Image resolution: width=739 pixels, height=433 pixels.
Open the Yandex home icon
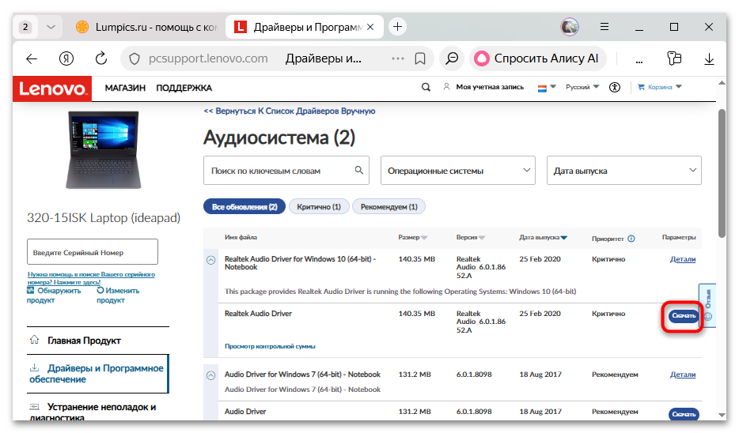[66, 58]
